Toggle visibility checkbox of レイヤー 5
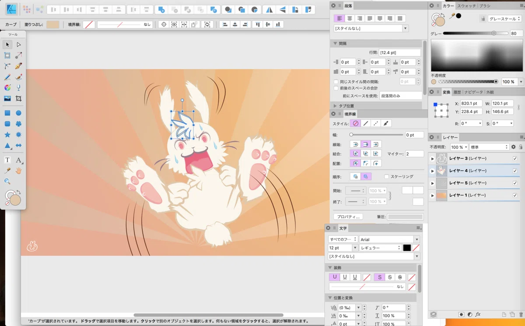Viewport: 525px width, 326px height. coord(514,183)
